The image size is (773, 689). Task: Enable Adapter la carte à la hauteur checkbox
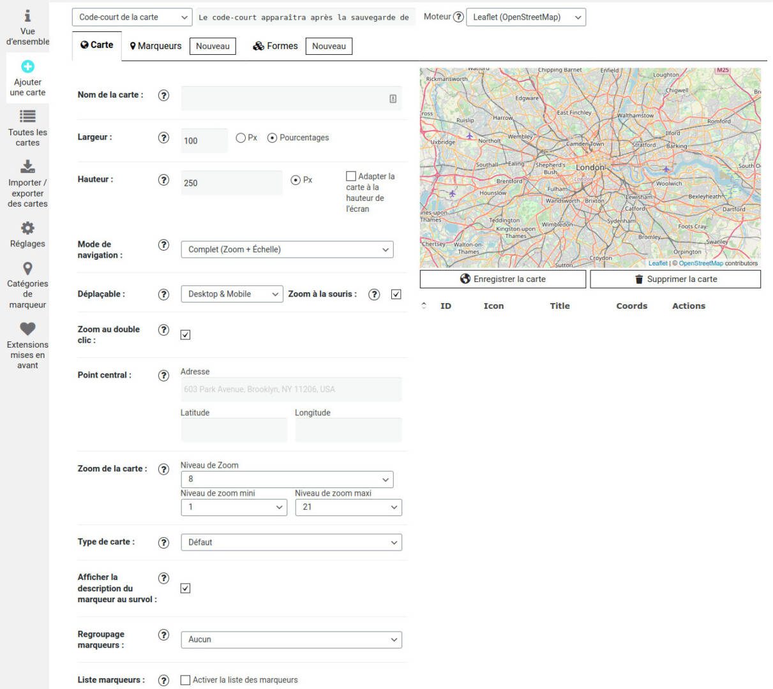(x=351, y=176)
